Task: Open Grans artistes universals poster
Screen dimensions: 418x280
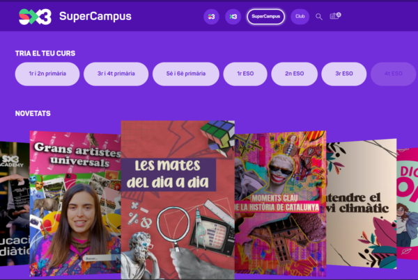Action: point(75,204)
